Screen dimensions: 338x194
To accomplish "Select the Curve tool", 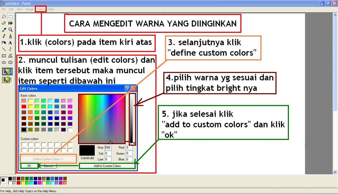I will click(x=11, y=49).
